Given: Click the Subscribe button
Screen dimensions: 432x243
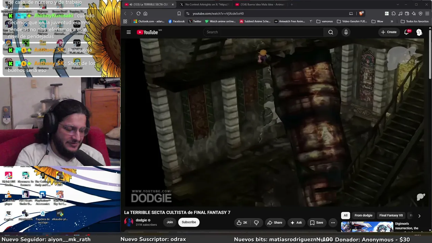Looking at the screenshot, I should coord(189,222).
